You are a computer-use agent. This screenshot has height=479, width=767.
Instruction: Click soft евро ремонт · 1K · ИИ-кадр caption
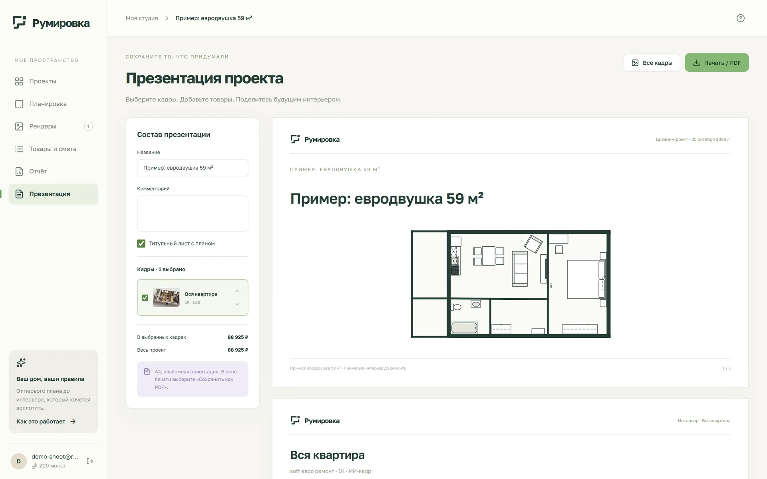point(330,471)
